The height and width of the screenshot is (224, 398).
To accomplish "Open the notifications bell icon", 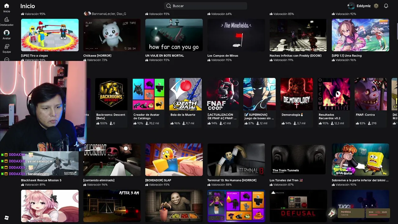I will (x=386, y=6).
